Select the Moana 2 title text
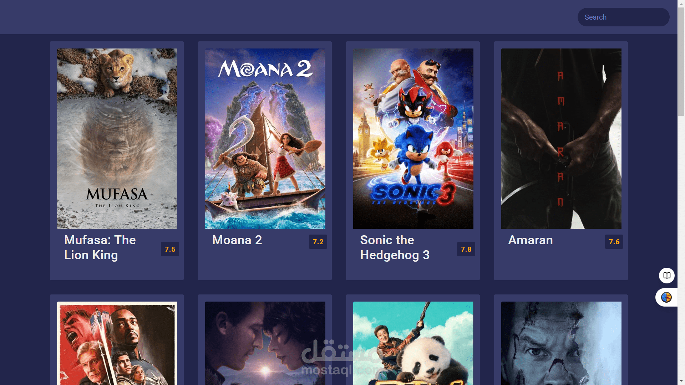The width and height of the screenshot is (685, 385). click(x=237, y=240)
